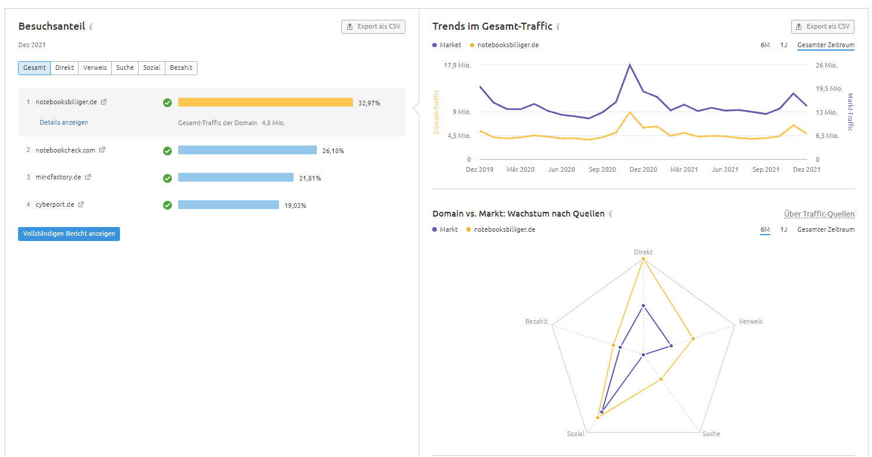
Task: Open external link icon for cyberport.de
Action: [x=81, y=204]
